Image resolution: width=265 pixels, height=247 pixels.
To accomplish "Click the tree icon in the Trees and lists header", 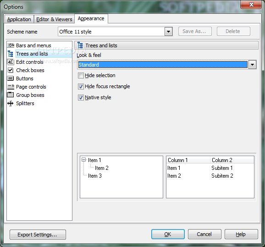I will click(x=80, y=45).
